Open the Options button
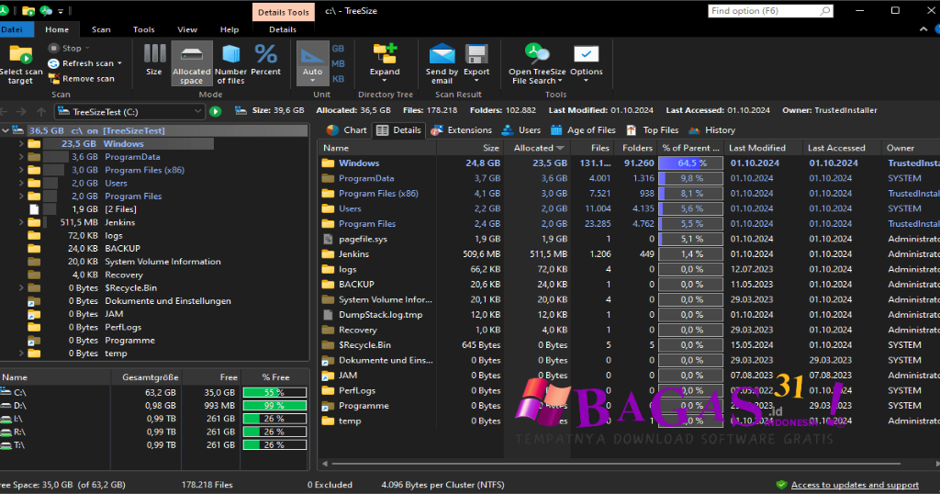The width and height of the screenshot is (940, 494). (x=587, y=62)
